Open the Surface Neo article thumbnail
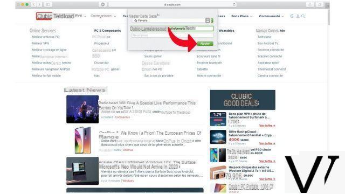The image size is (345, 194). coord(82,171)
